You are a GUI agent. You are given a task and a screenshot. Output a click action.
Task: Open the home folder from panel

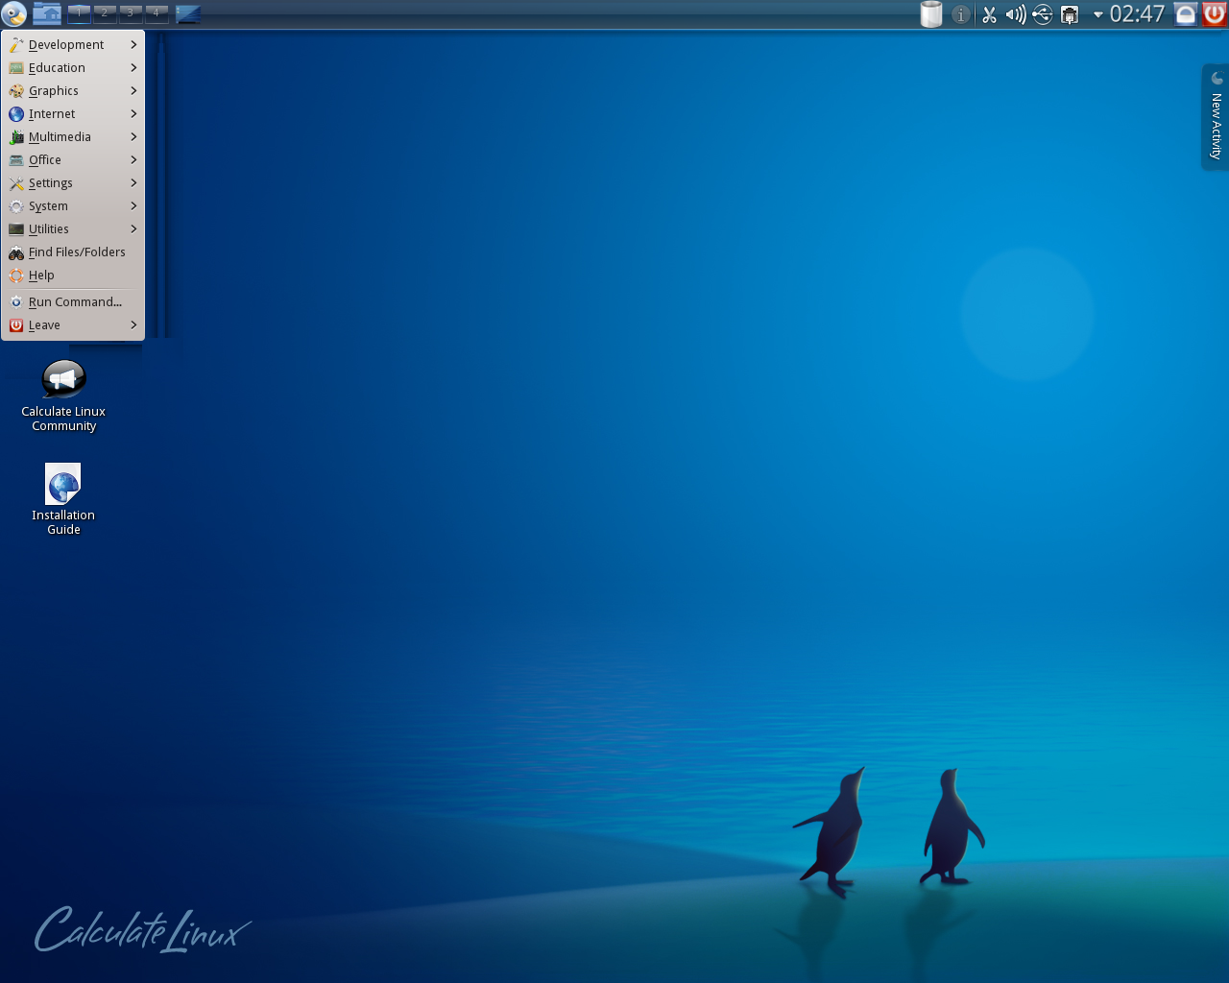pyautogui.click(x=46, y=13)
